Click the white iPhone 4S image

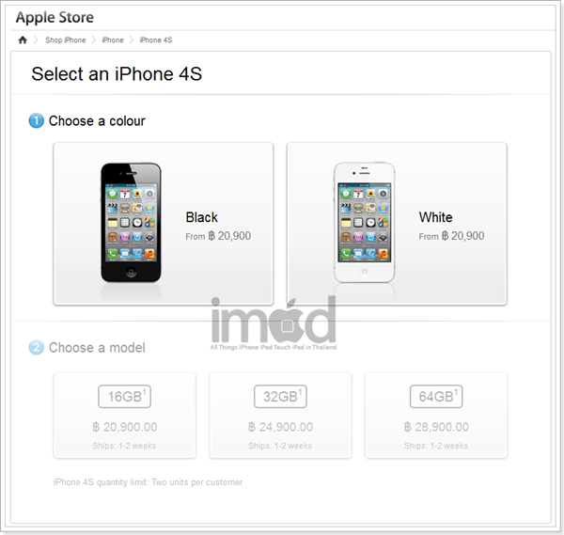365,223
